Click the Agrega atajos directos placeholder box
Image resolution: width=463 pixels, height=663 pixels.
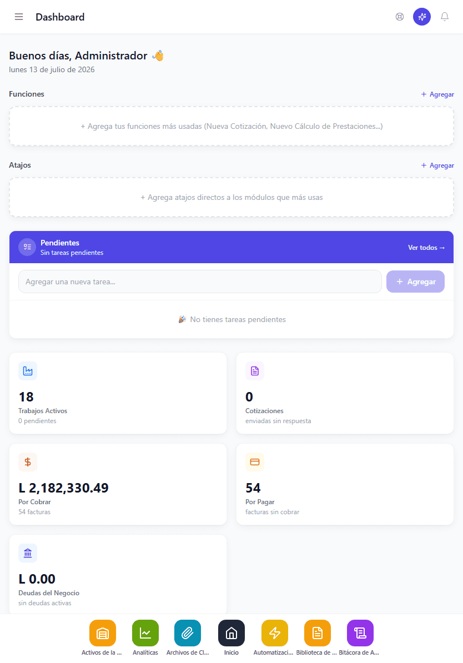[x=231, y=197]
